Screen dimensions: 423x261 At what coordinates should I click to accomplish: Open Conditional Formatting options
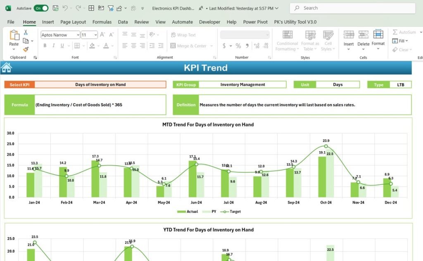(x=287, y=40)
